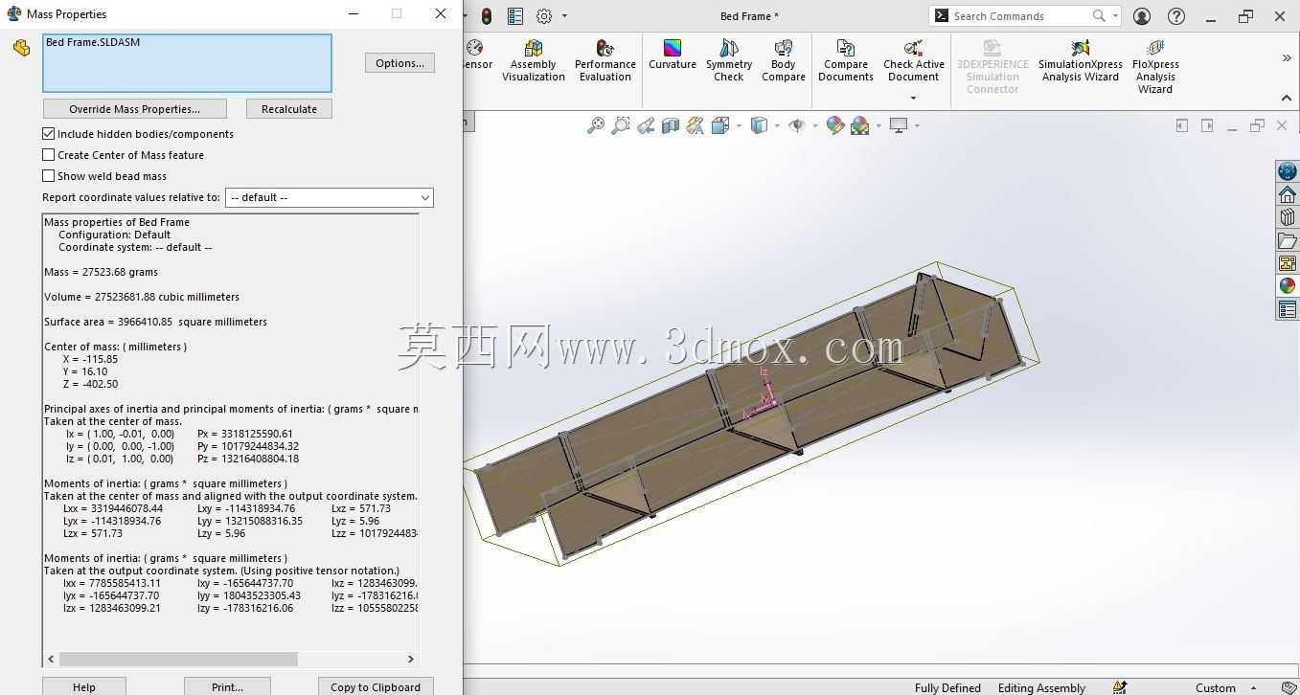This screenshot has height=695, width=1300.
Task: Run the Check Active Document tool
Action: [913, 60]
